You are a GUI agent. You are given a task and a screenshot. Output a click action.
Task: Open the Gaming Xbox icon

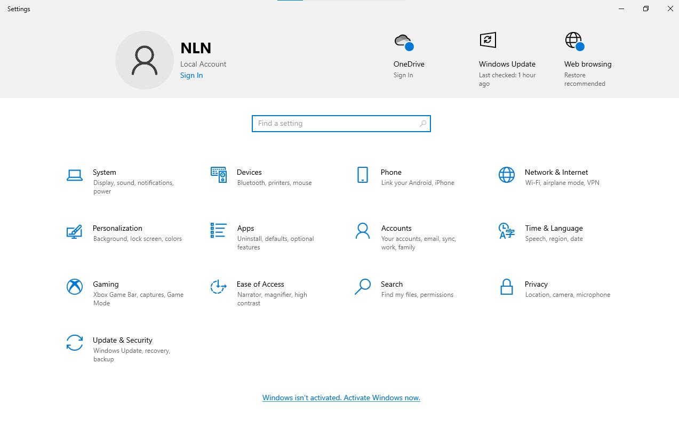(x=75, y=287)
